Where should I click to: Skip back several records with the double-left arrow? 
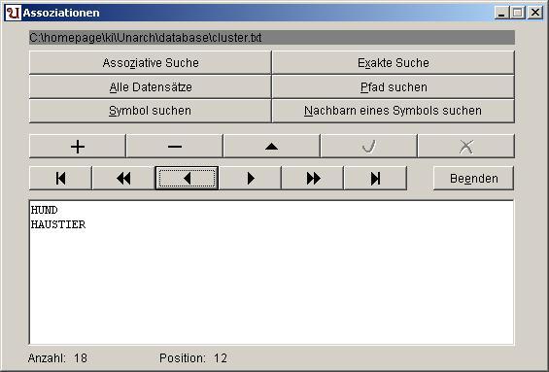(123, 179)
